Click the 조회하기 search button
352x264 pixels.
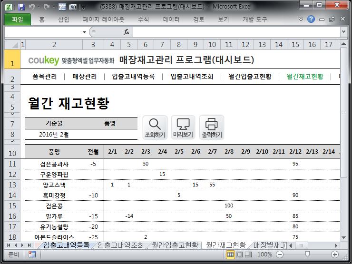pos(155,127)
